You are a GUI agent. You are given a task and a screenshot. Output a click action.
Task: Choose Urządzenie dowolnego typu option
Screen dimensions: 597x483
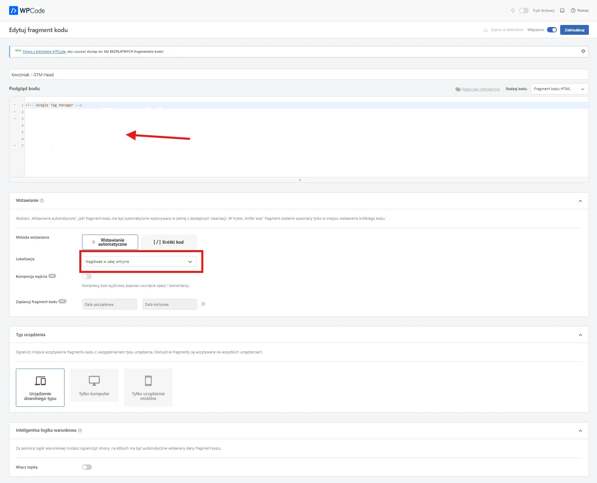click(x=40, y=387)
